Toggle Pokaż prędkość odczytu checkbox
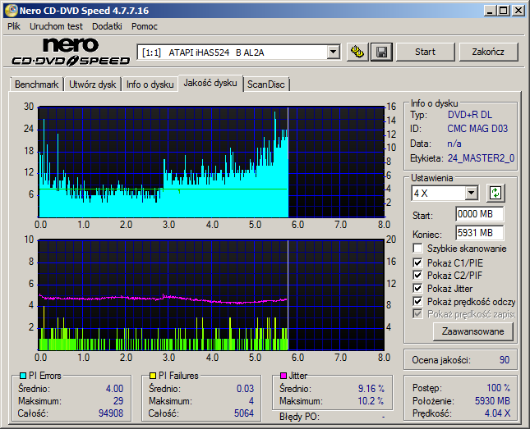 417,301
